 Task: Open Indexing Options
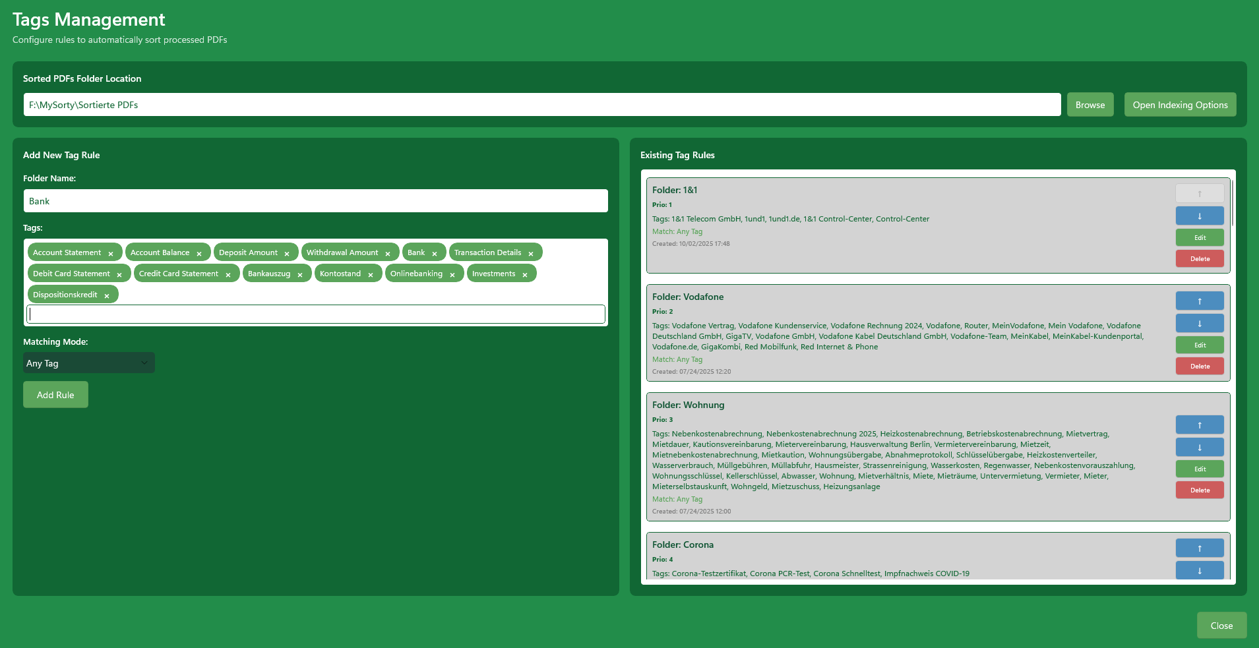click(1180, 104)
